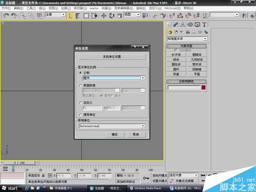Activate Select and Rotate tool
The image size is (256, 192).
pos(112,16)
